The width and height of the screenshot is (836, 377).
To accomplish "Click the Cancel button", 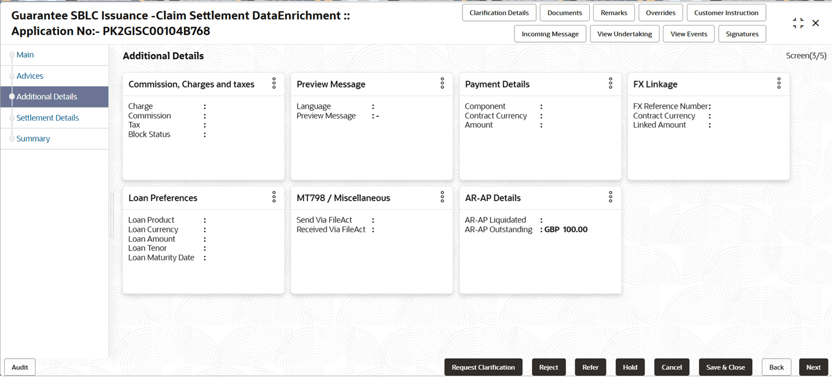I will click(672, 367).
